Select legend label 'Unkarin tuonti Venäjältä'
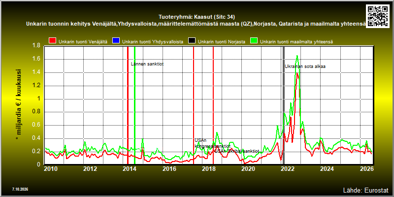 83,42
